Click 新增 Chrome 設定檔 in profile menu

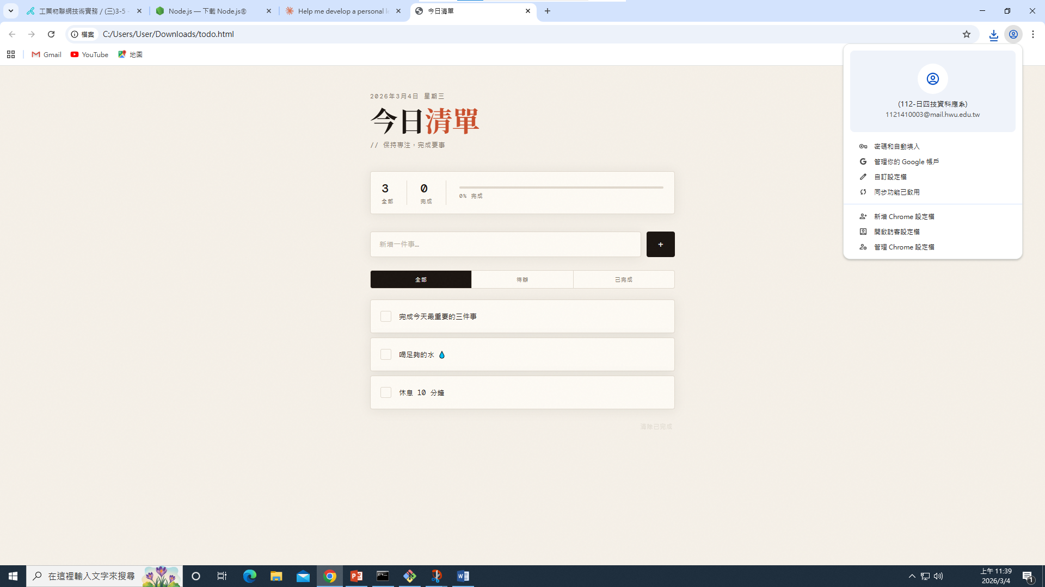click(903, 216)
